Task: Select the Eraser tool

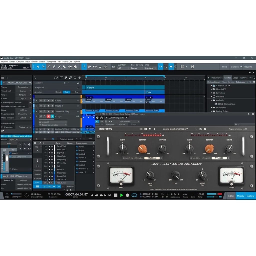Action: click(54, 66)
